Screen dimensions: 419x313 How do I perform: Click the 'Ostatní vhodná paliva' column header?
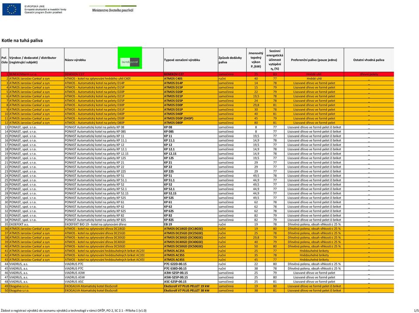[369, 60]
